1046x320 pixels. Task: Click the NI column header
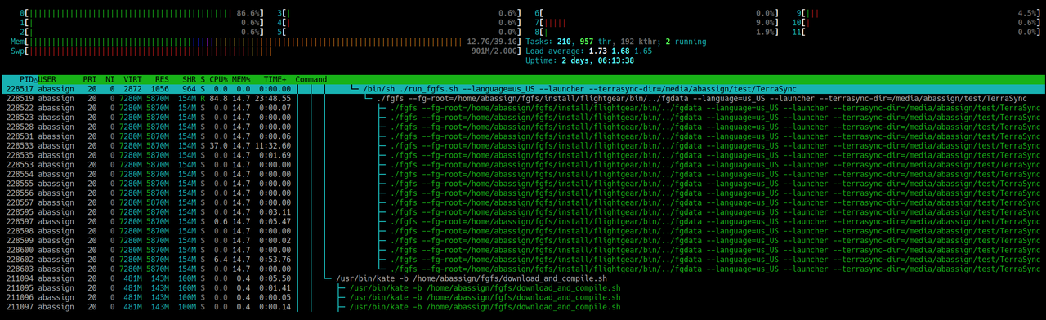110,79
